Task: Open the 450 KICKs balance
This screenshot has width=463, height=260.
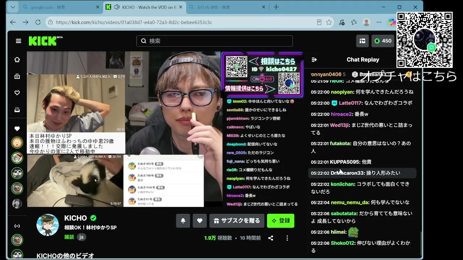Action: [x=383, y=41]
